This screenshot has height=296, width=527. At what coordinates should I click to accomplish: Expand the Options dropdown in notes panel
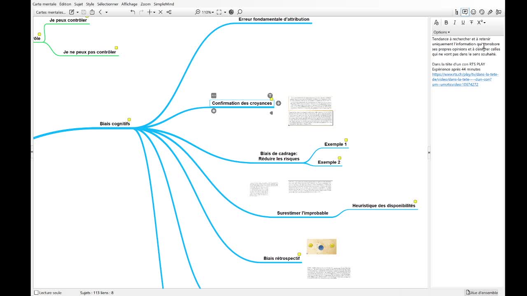point(441,32)
